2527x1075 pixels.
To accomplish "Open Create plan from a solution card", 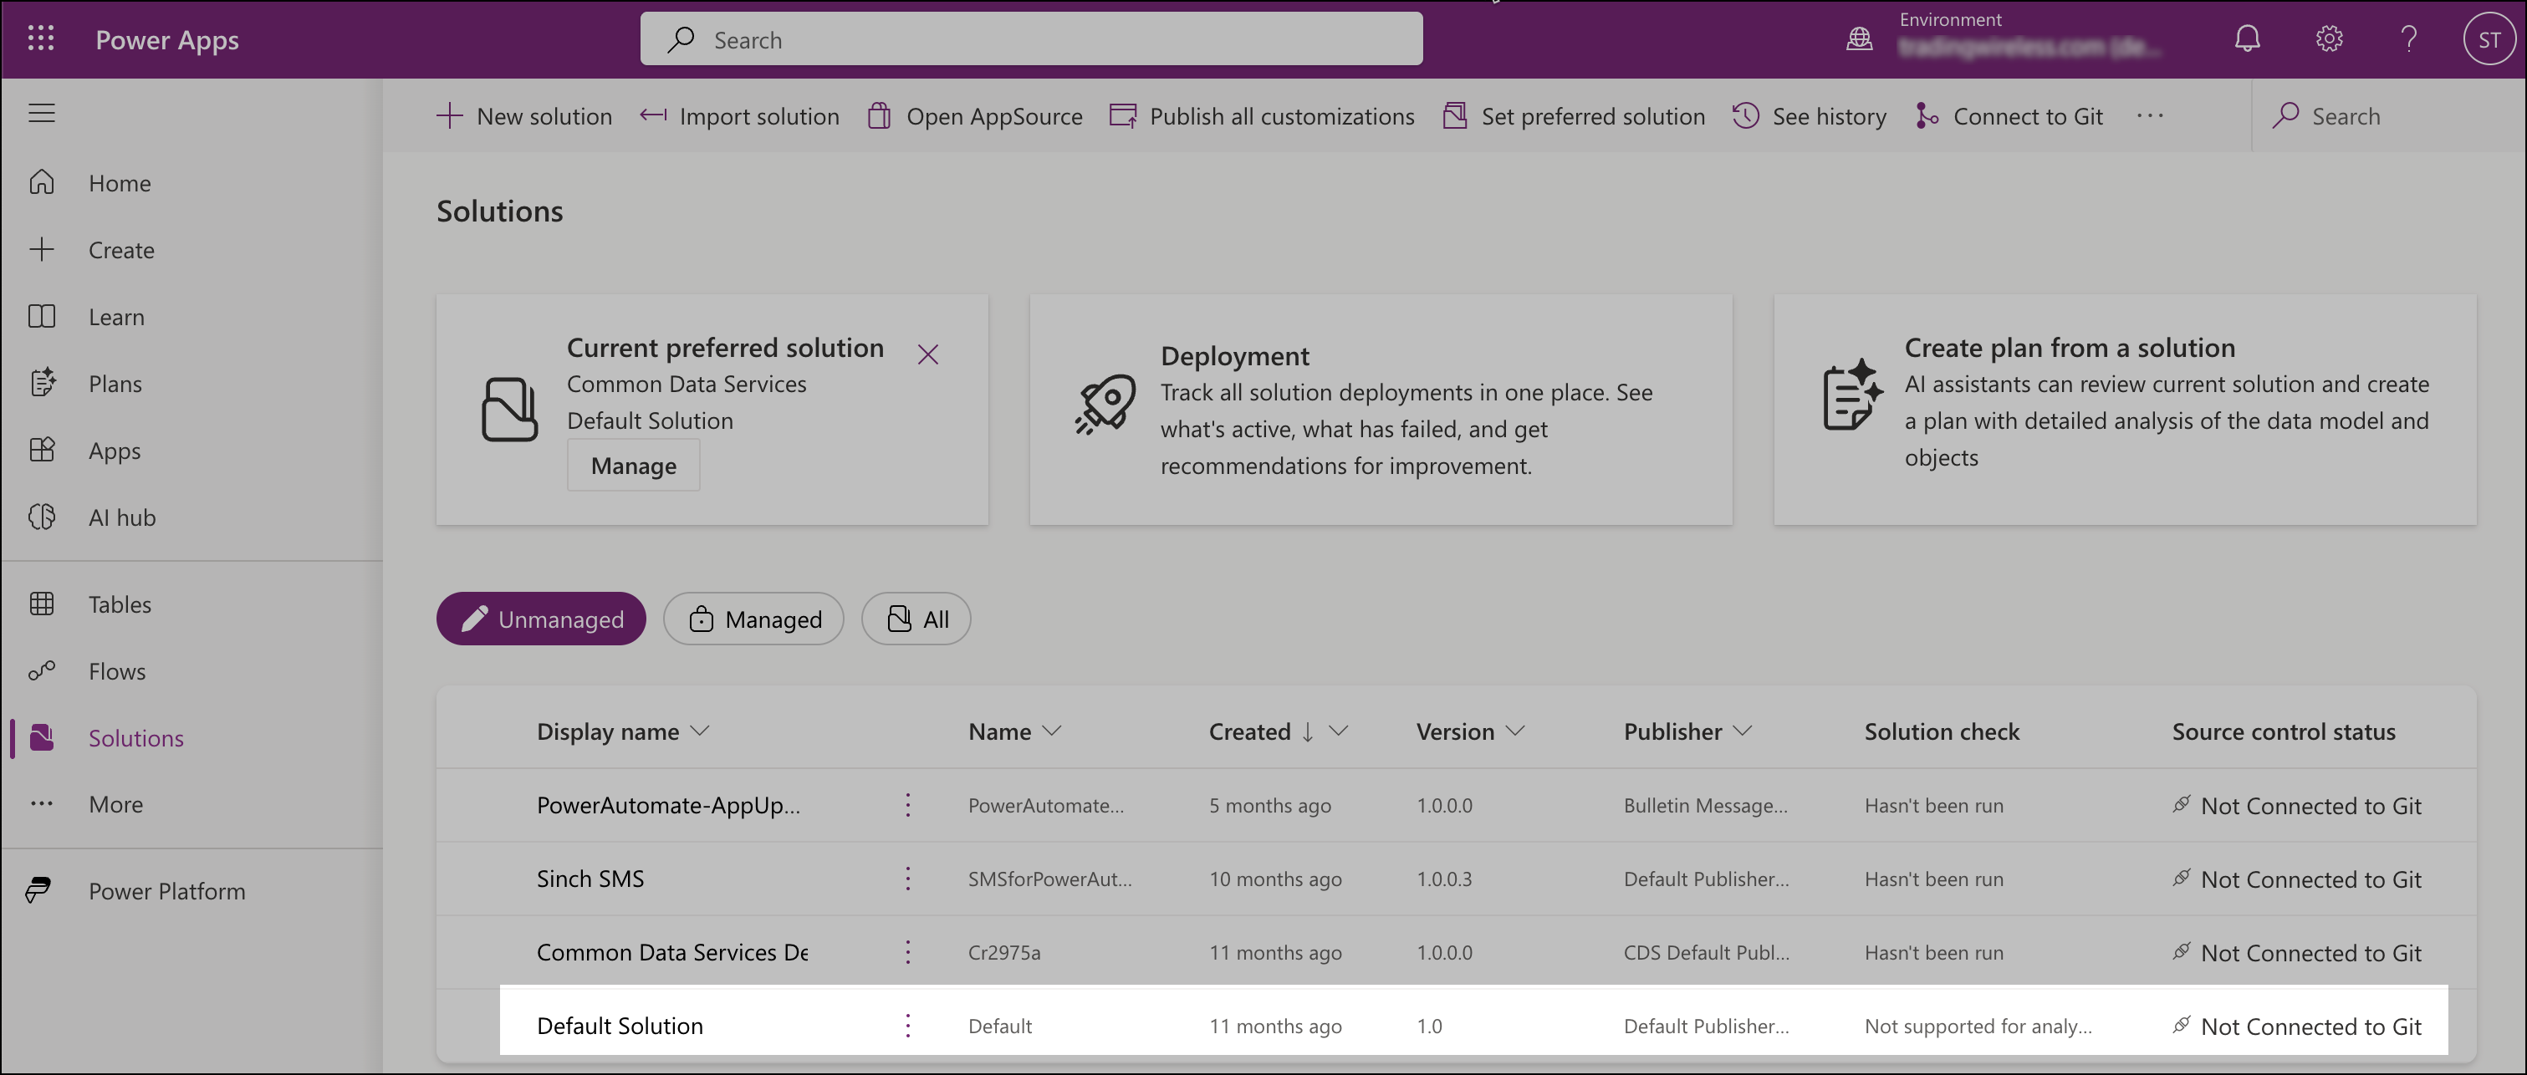I will (2125, 409).
